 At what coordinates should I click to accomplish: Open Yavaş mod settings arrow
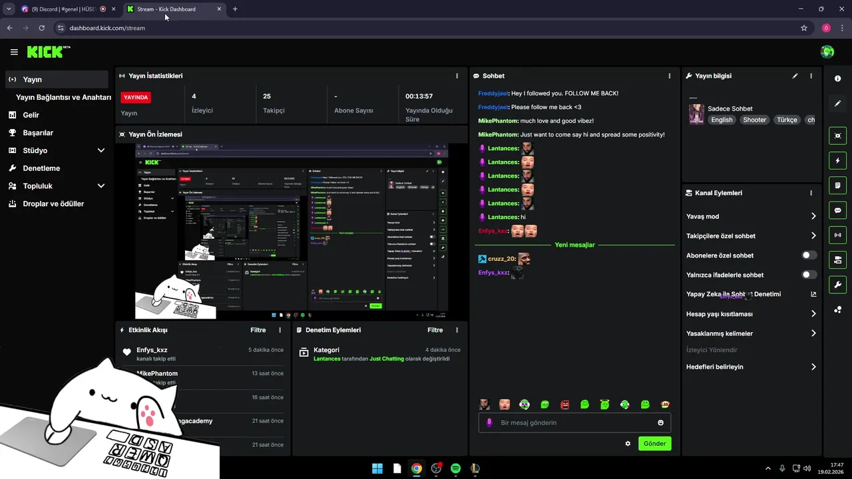[813, 216]
